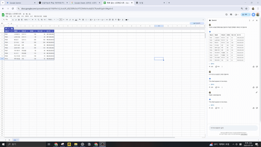Open the text wrapping dropdown

pyautogui.click(x=99, y=20)
